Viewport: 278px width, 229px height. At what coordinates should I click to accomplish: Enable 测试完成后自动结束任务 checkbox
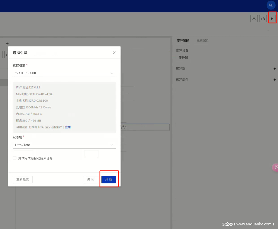(15, 158)
